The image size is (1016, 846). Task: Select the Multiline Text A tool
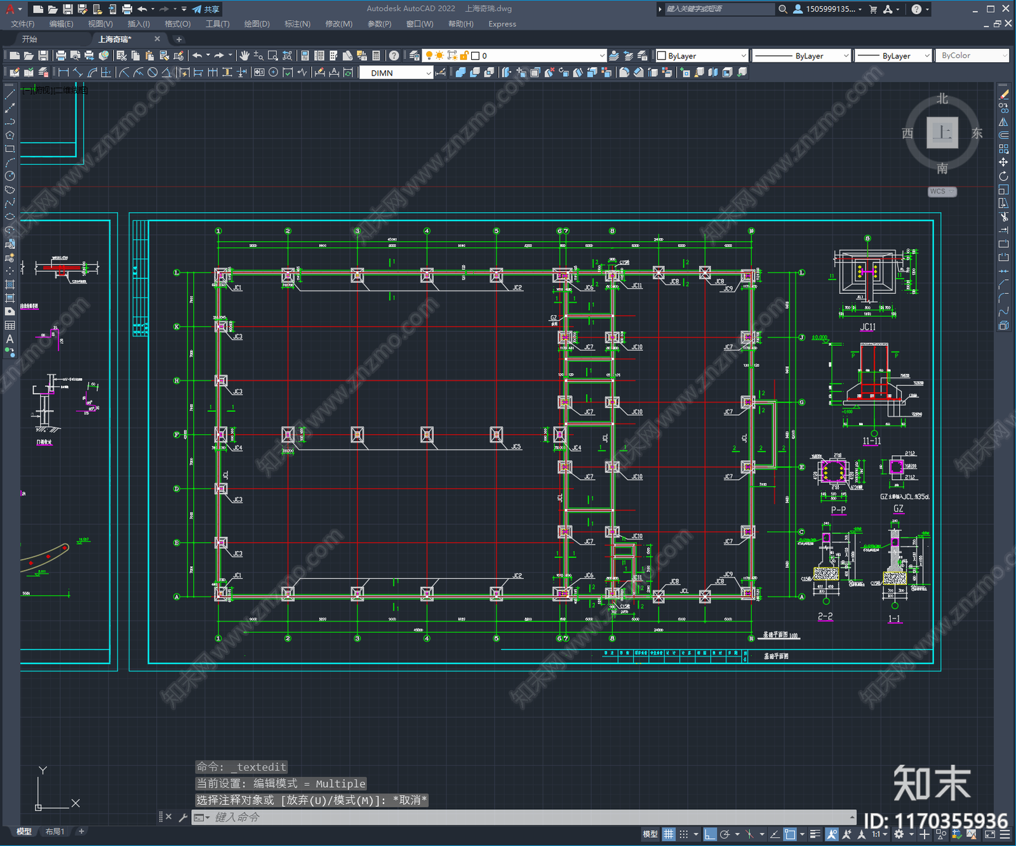(x=10, y=338)
